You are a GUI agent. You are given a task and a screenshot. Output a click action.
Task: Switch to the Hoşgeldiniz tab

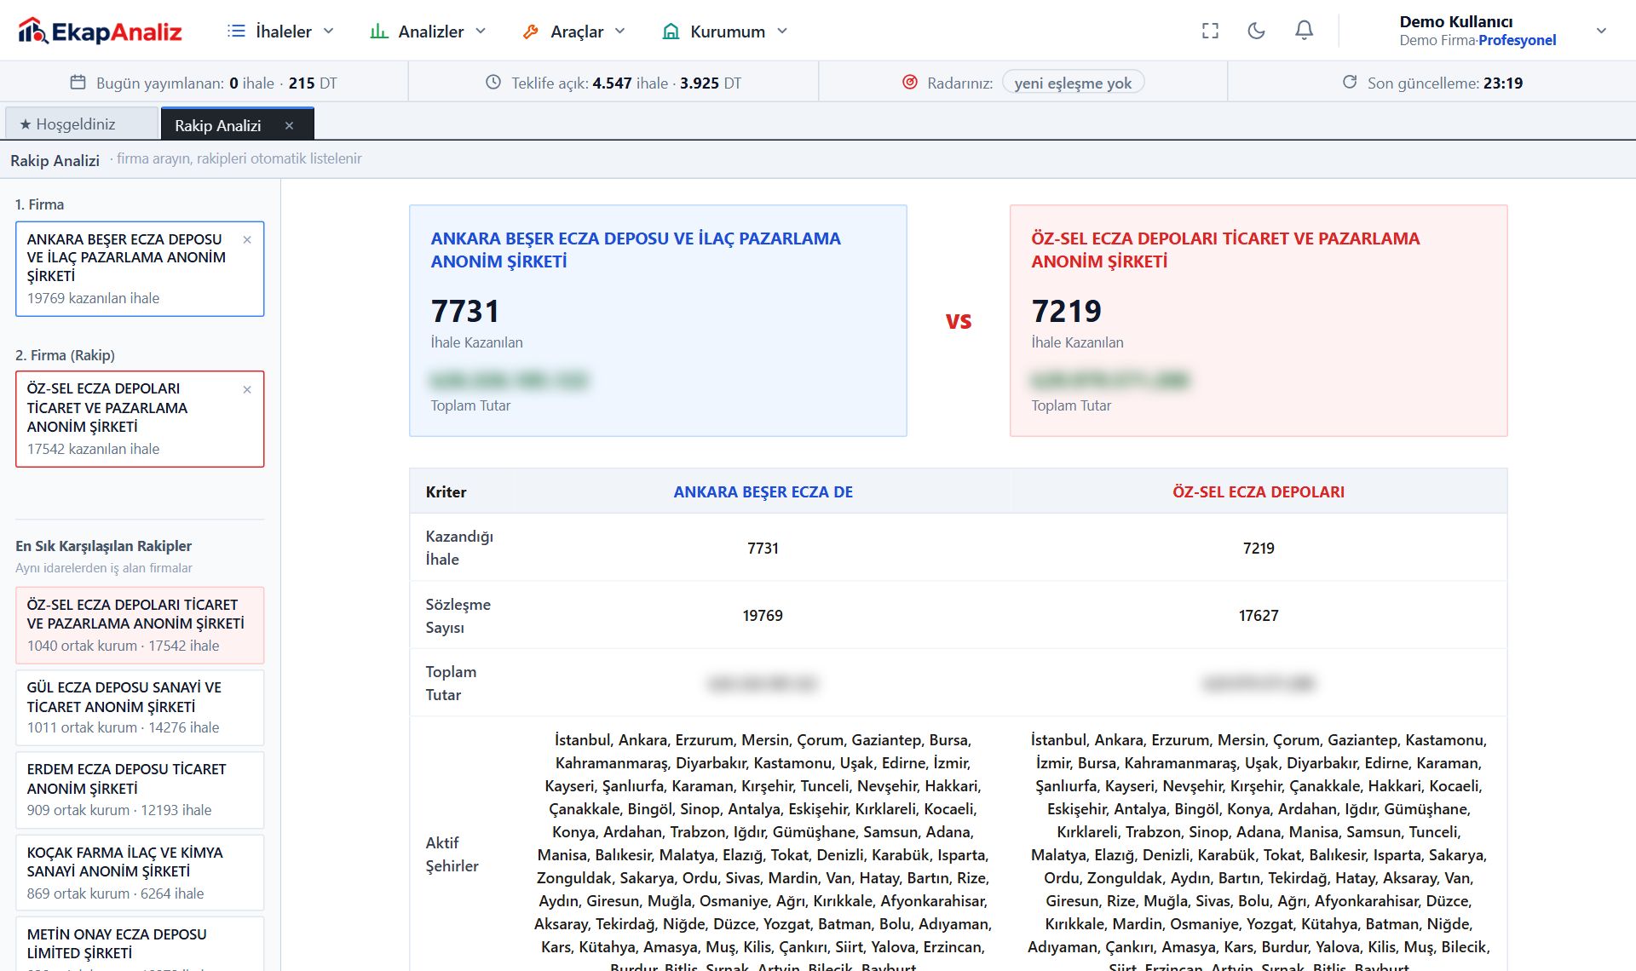pyautogui.click(x=82, y=124)
